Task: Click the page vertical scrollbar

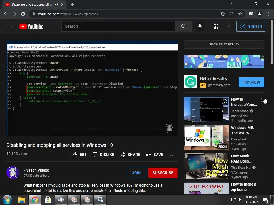Action: tap(272, 42)
